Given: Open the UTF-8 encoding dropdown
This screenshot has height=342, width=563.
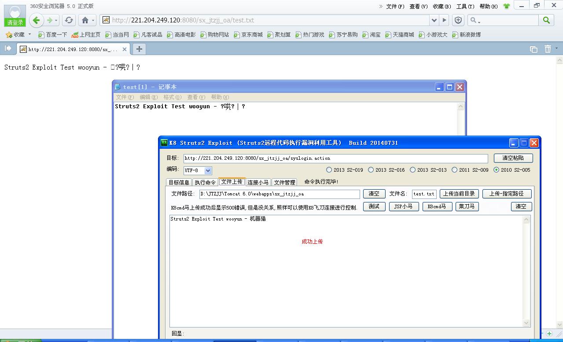Looking at the screenshot, I should point(208,170).
